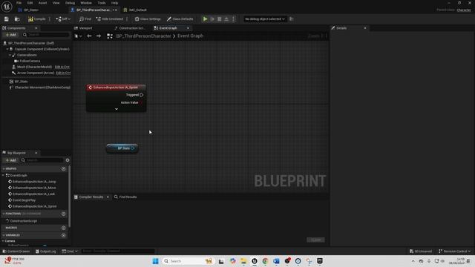The width and height of the screenshot is (475, 267).
Task: Collapse the CameraBoom tree row
Action: (10, 55)
